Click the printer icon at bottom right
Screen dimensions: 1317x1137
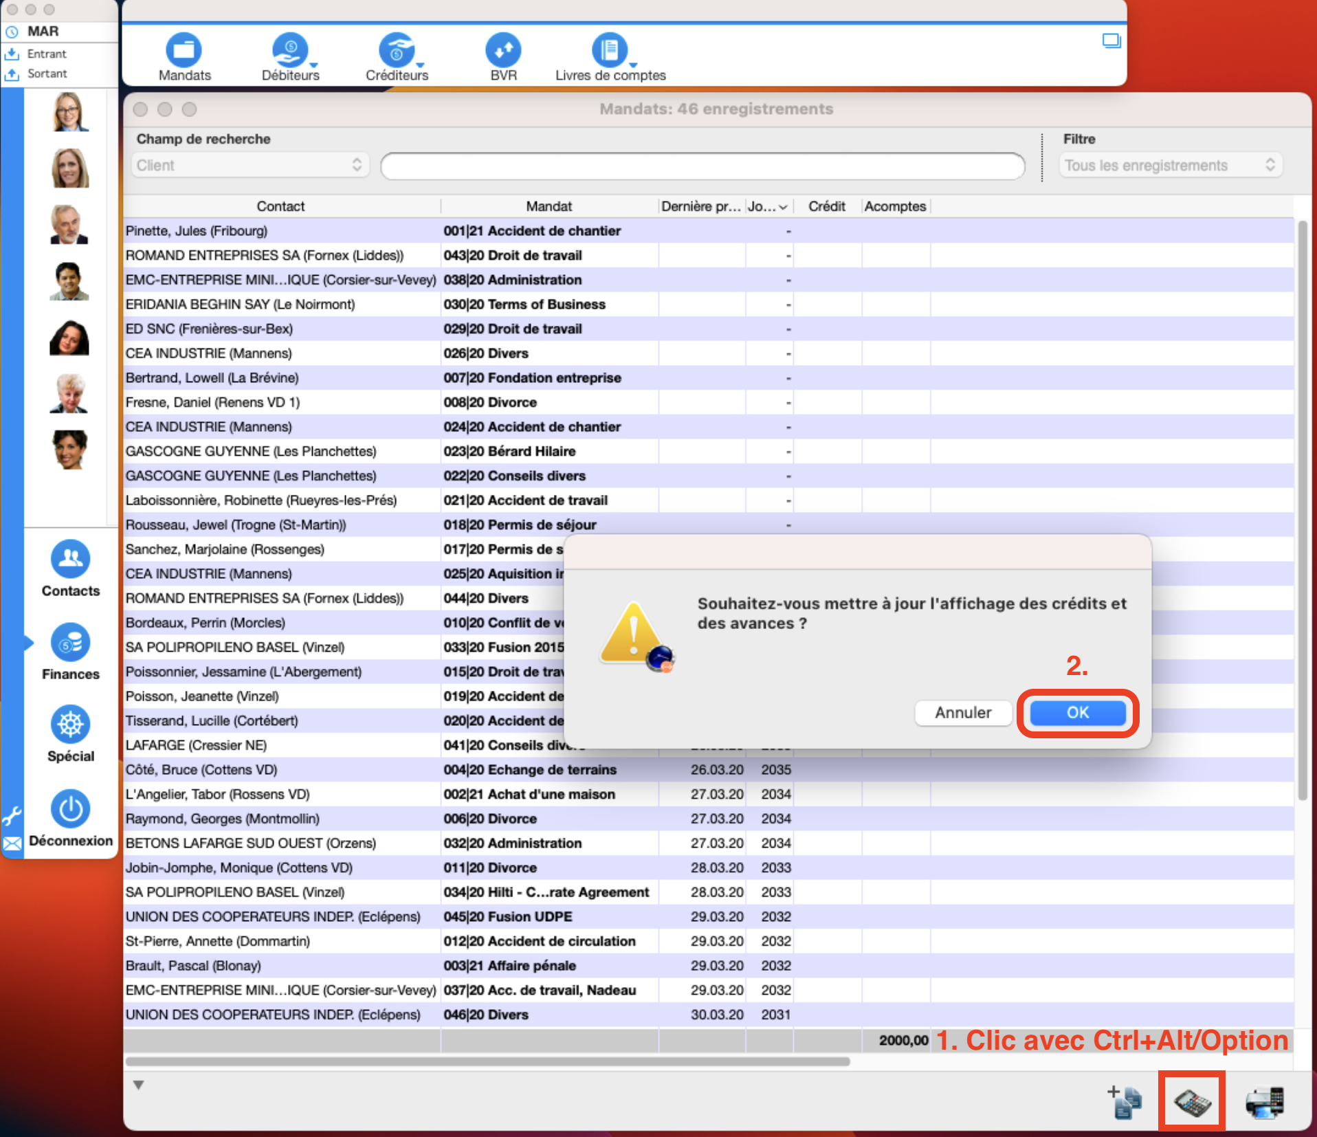point(1264,1102)
